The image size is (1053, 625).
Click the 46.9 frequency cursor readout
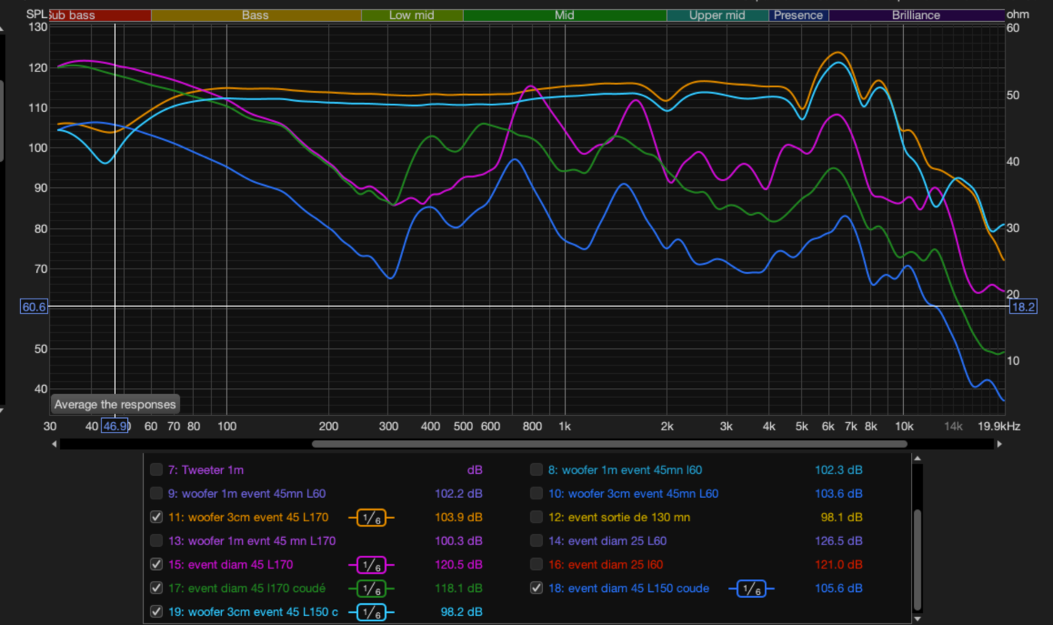coord(116,426)
